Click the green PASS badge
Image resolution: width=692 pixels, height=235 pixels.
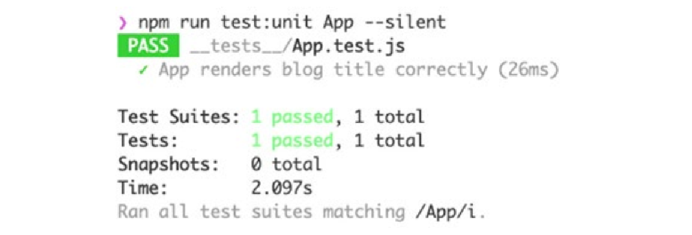(148, 47)
